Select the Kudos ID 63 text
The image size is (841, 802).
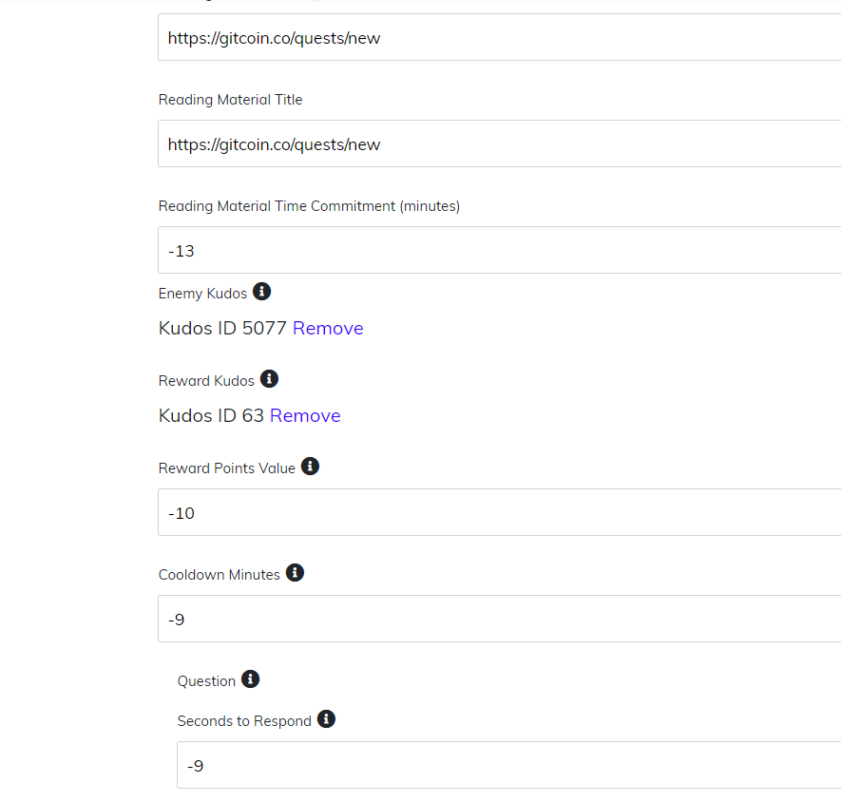click(210, 415)
